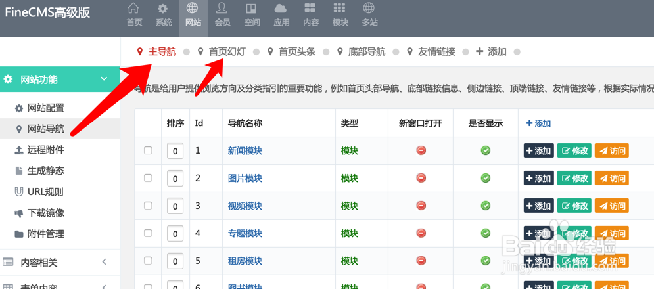Collapse the 网站功能 sidebar section
Image resolution: width=654 pixels, height=289 pixels.
60,79
